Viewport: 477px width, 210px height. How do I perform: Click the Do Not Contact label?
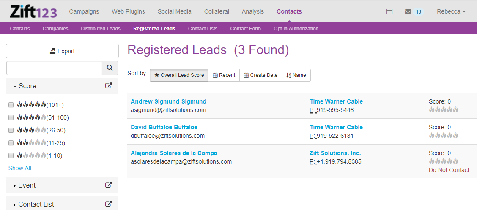[449, 170]
